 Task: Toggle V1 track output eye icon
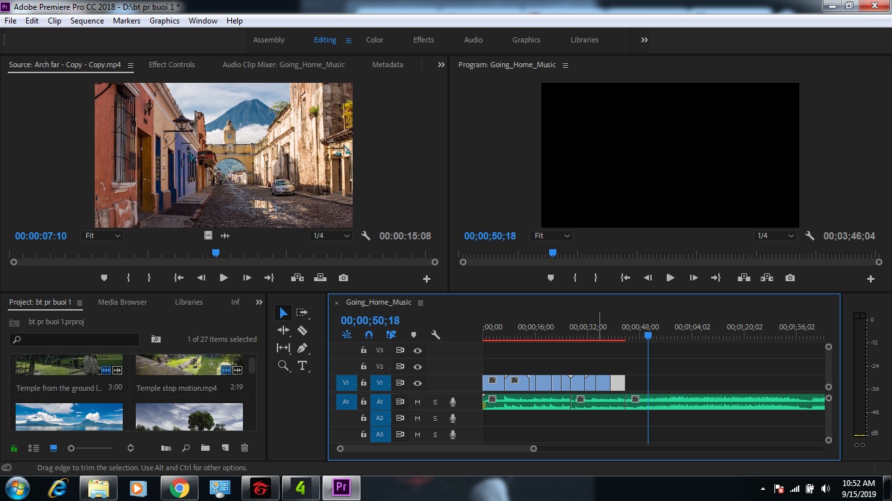[418, 383]
